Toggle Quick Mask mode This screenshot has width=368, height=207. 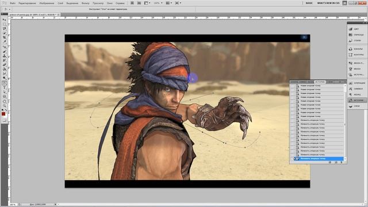pos(5,120)
